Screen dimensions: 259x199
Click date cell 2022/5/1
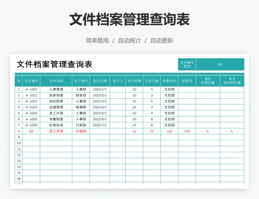(100, 113)
